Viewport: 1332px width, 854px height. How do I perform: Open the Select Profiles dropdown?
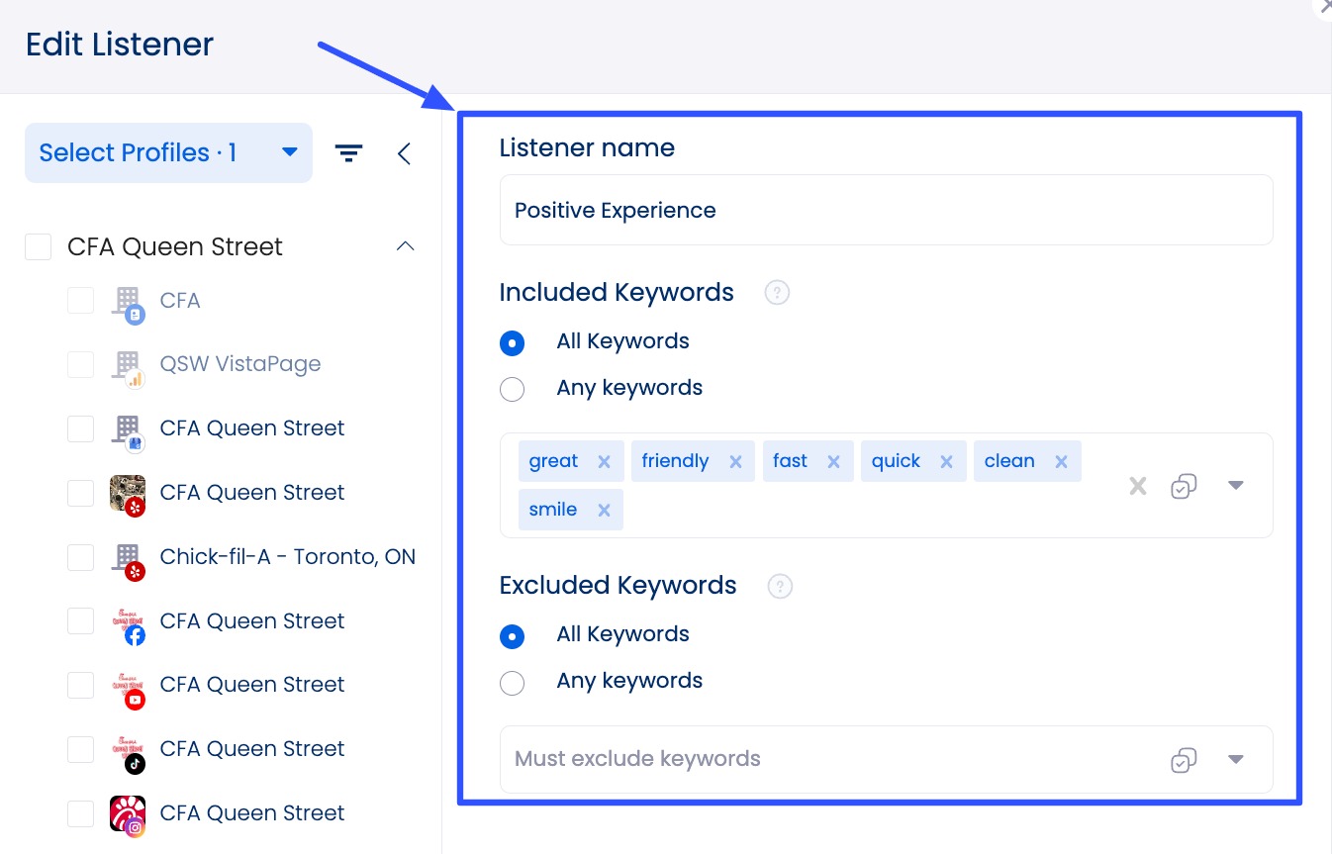[168, 153]
